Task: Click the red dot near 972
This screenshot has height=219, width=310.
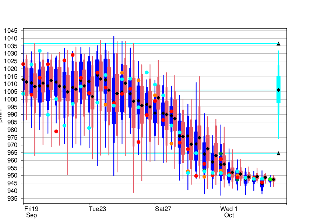Action: pyautogui.click(x=138, y=142)
